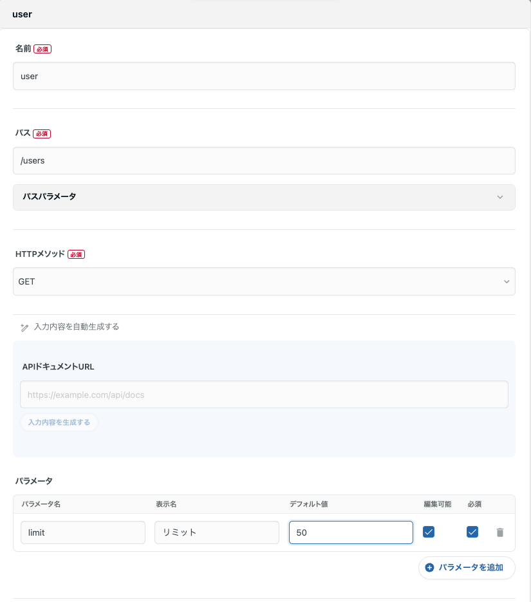Screen dimensions: 531x602
Task: Click the user title in header bar
Action: pos(23,14)
